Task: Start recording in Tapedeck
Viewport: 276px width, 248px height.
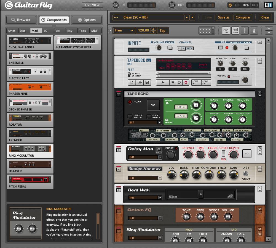Action: 186,82
